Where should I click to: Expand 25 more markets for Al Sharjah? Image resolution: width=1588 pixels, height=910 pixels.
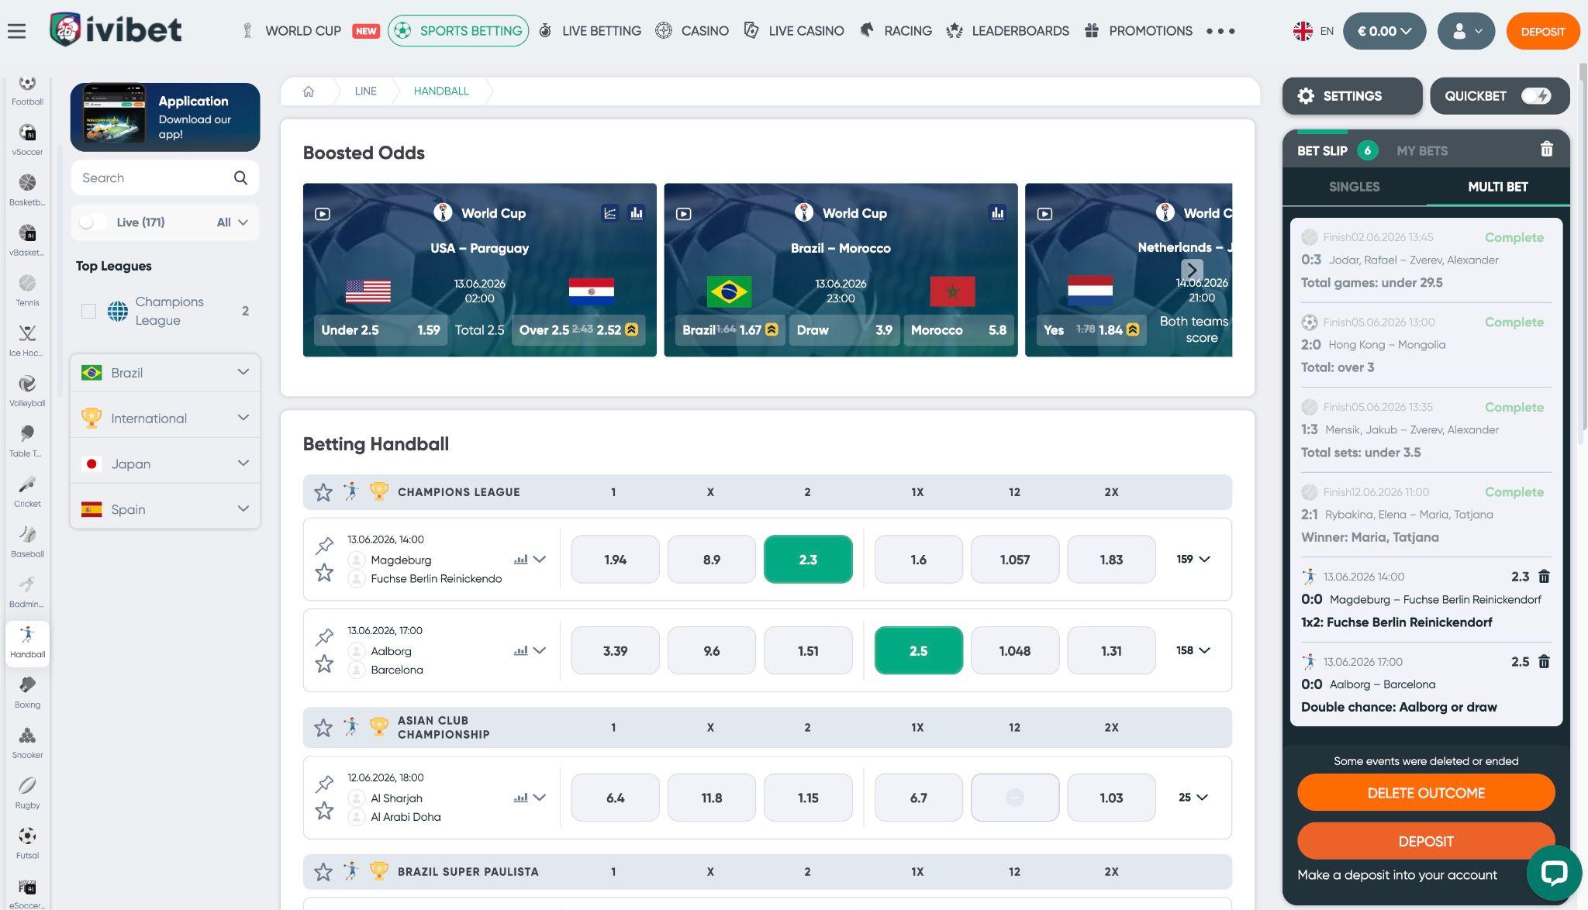[1193, 797]
